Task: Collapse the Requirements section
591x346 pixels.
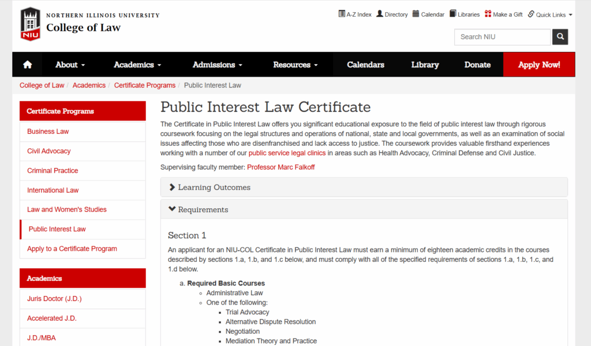Action: (364, 209)
